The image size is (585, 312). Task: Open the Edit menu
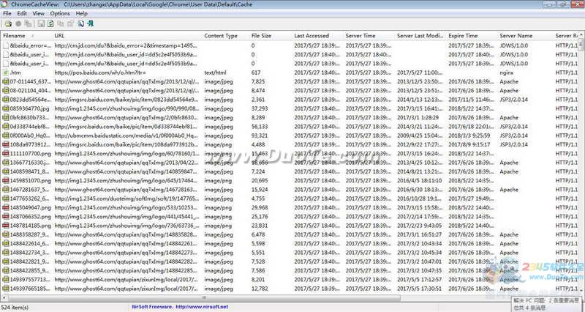[22, 13]
